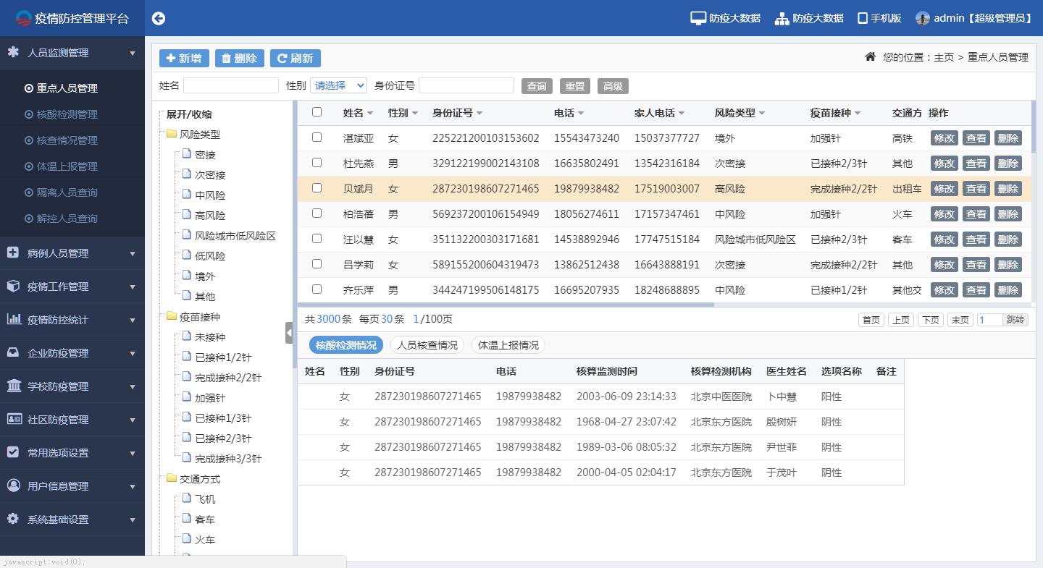Click the admin user avatar
The image size is (1043, 568).
pos(922,18)
